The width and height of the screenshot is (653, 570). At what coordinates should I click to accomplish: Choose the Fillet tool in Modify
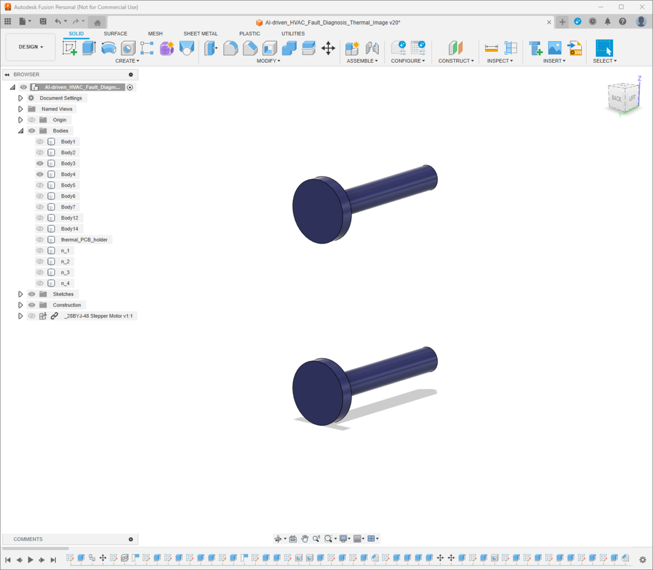[x=230, y=48]
